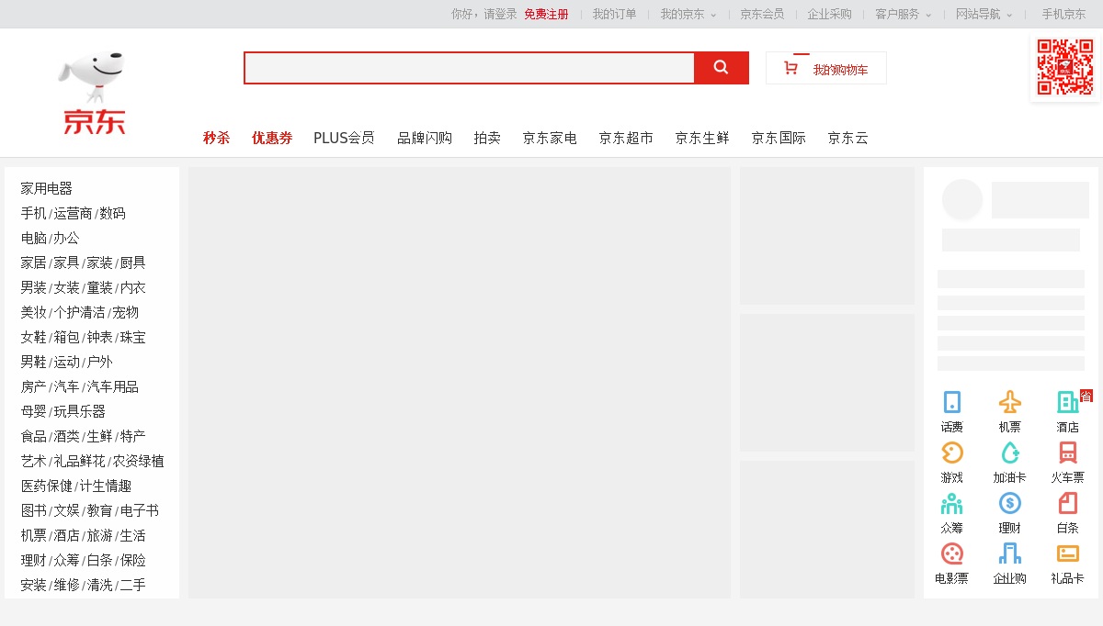
Task: Open the 酒店 hotel icon
Action: pyautogui.click(x=1068, y=402)
